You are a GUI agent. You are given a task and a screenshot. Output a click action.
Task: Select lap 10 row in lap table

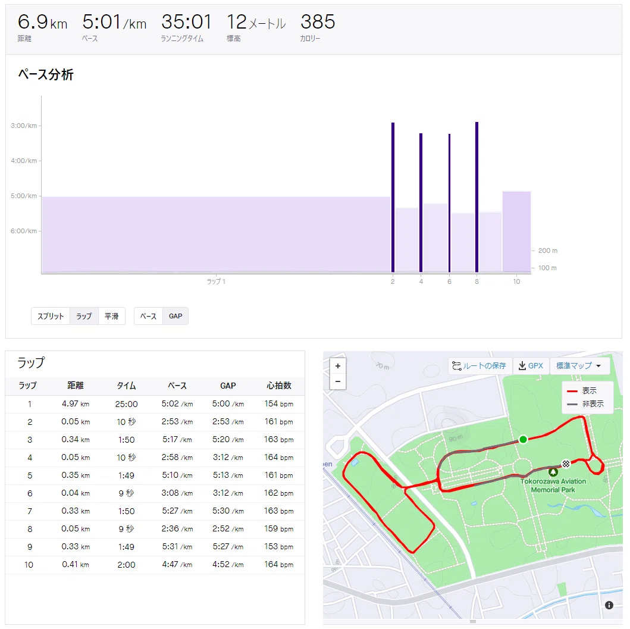pyautogui.click(x=155, y=565)
